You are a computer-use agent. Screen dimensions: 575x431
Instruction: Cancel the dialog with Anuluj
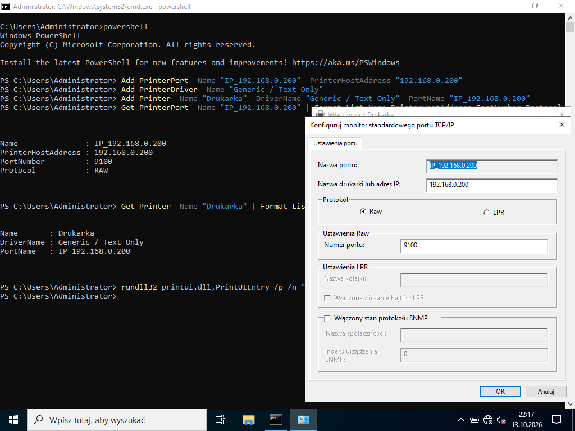[x=546, y=391]
